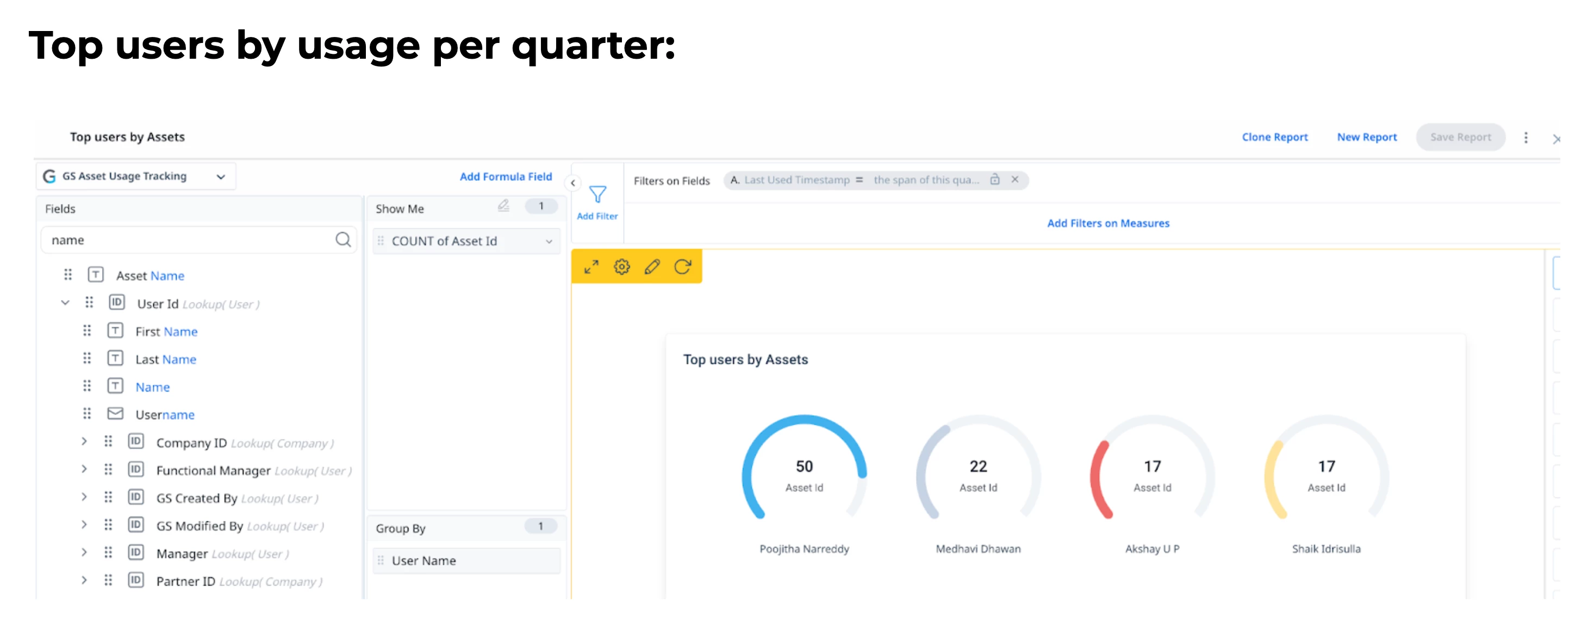Open the three-dot more options menu

tap(1525, 138)
